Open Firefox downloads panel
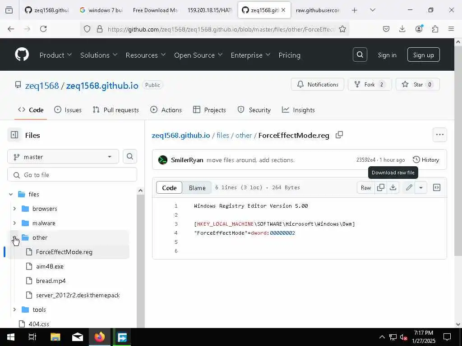The height and width of the screenshot is (346, 462). click(402, 29)
